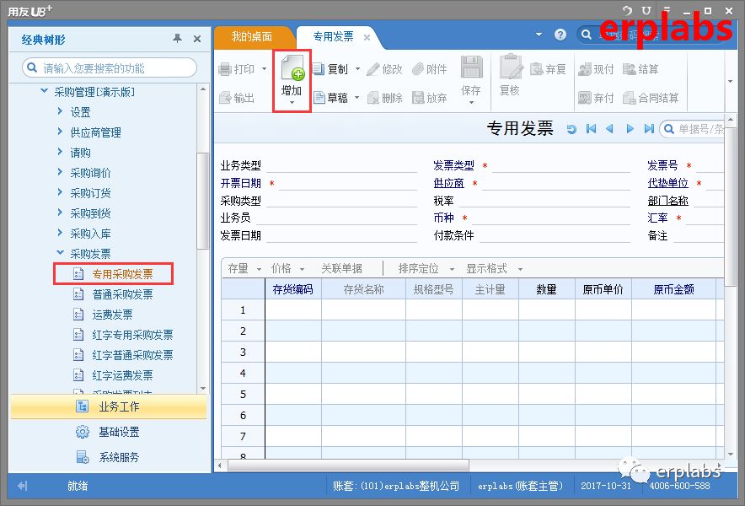Click the 弃付 cancel payment icon
The image size is (745, 506).
584,98
